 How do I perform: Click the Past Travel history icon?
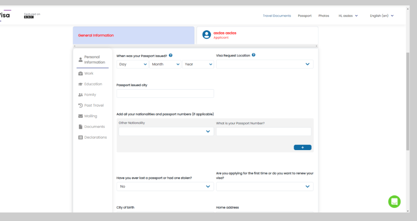[81, 105]
